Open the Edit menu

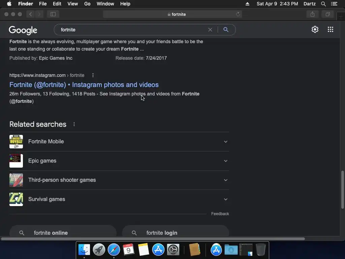click(57, 4)
